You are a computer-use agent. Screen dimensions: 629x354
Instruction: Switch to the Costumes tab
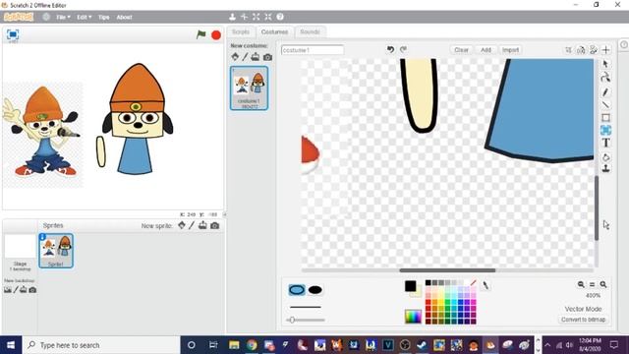tap(274, 31)
